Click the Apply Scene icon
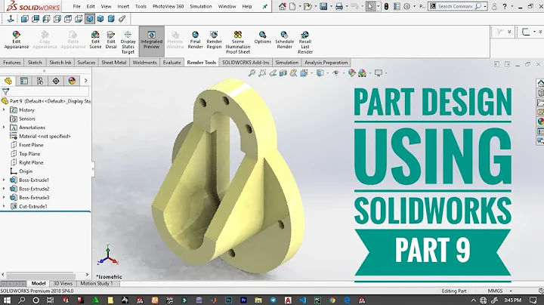The image size is (544, 305). (362, 72)
